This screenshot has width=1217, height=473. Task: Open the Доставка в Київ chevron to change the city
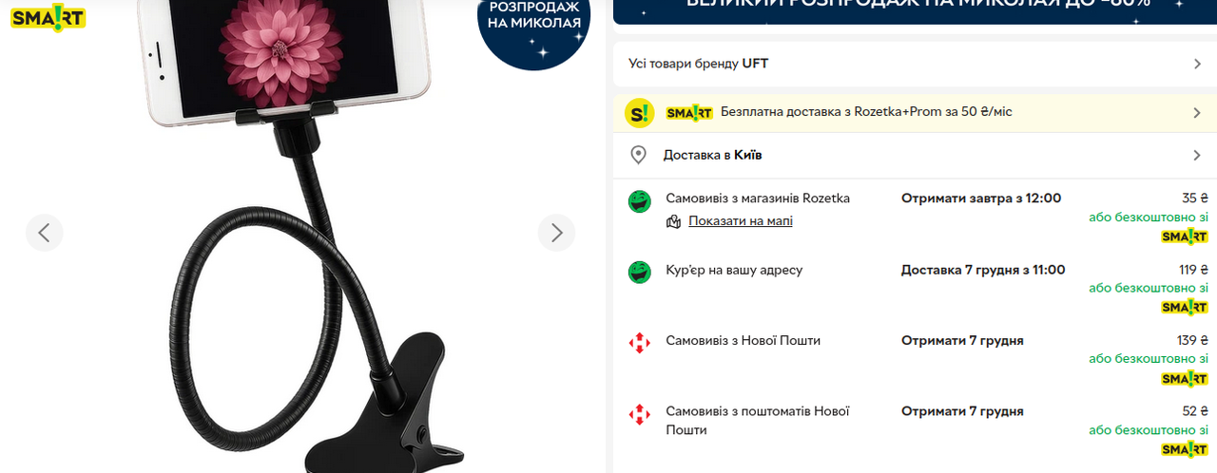pyautogui.click(x=1197, y=155)
